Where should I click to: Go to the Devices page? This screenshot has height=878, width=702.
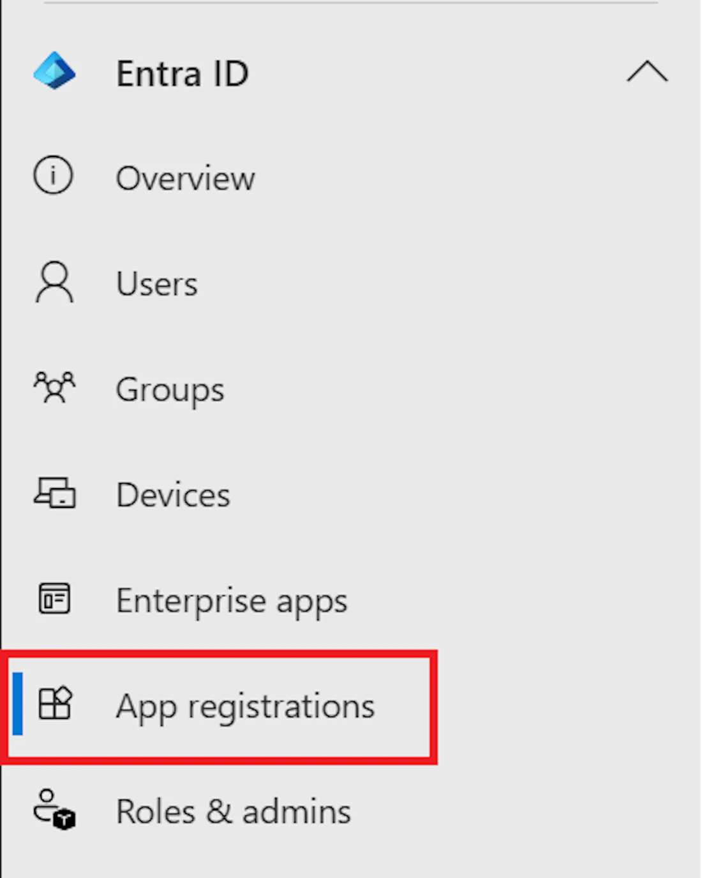[173, 494]
